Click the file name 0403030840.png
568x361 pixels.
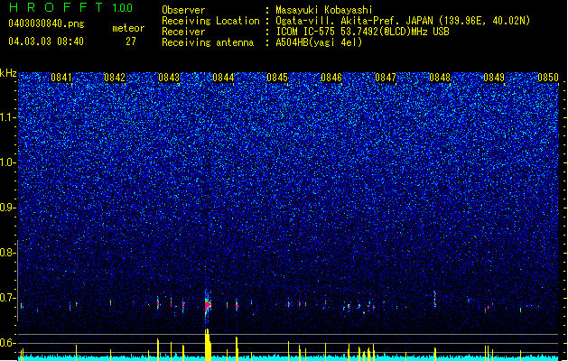click(46, 23)
